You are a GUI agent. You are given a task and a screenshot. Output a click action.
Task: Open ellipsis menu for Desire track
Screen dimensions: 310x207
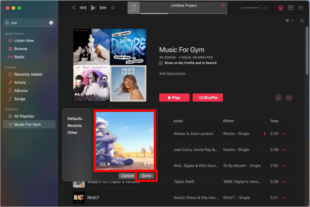pyautogui.click(x=284, y=150)
